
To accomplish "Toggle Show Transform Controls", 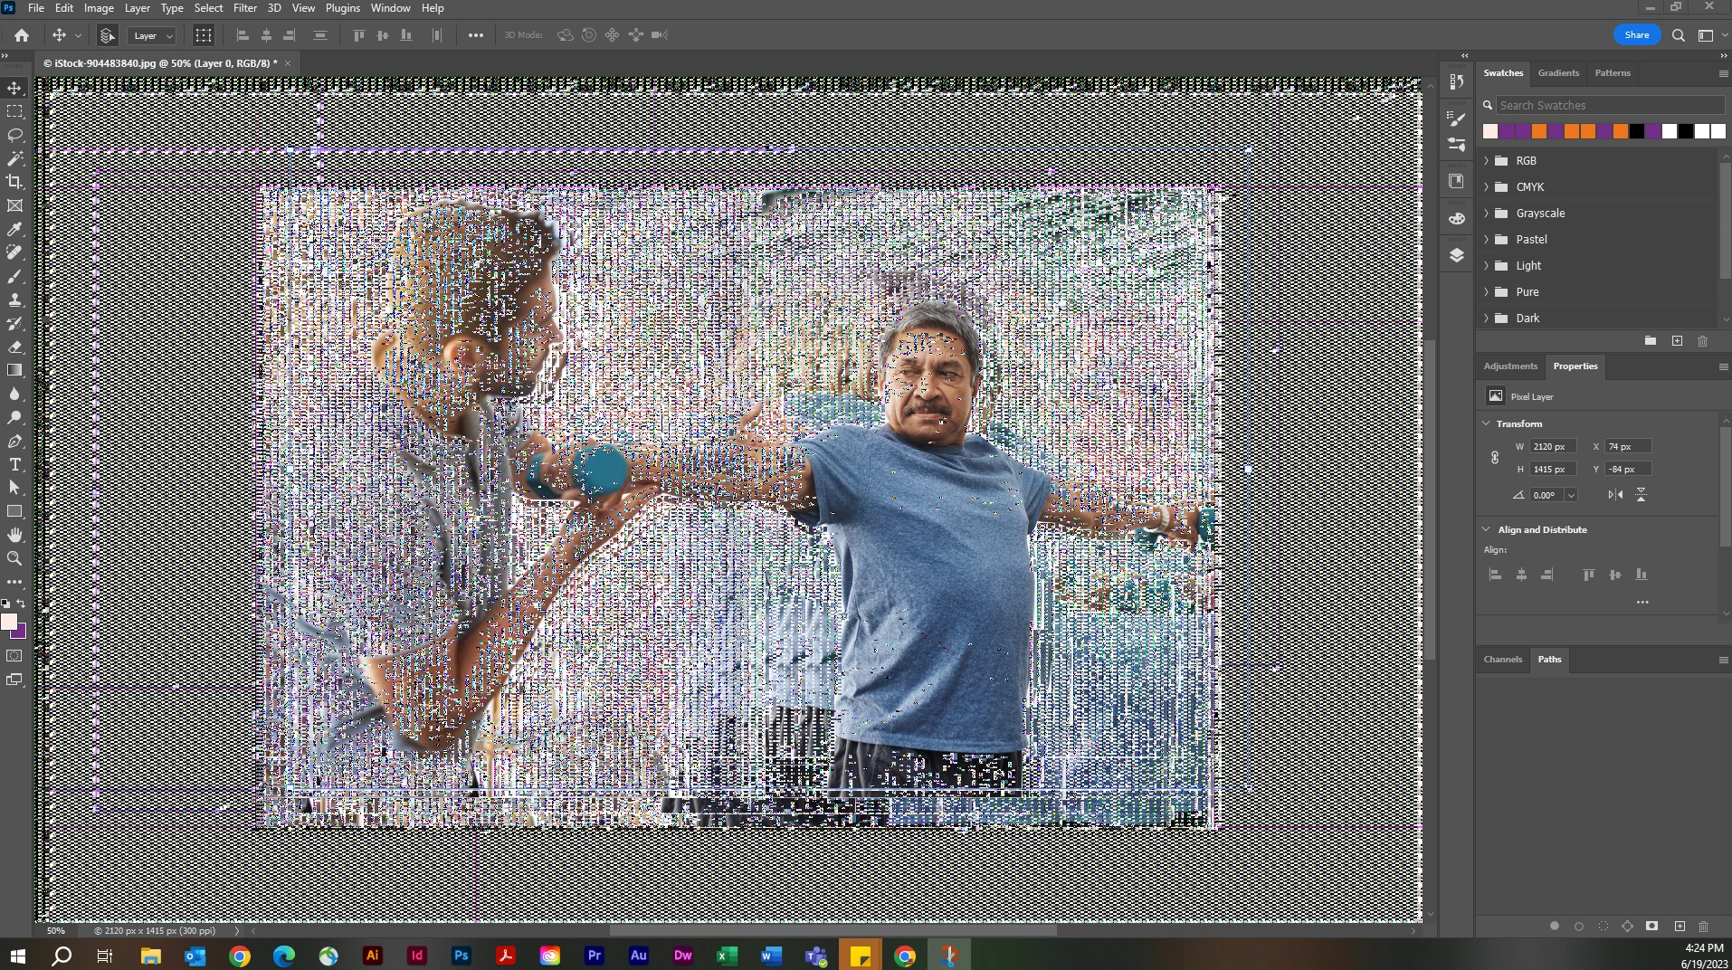I will (204, 35).
